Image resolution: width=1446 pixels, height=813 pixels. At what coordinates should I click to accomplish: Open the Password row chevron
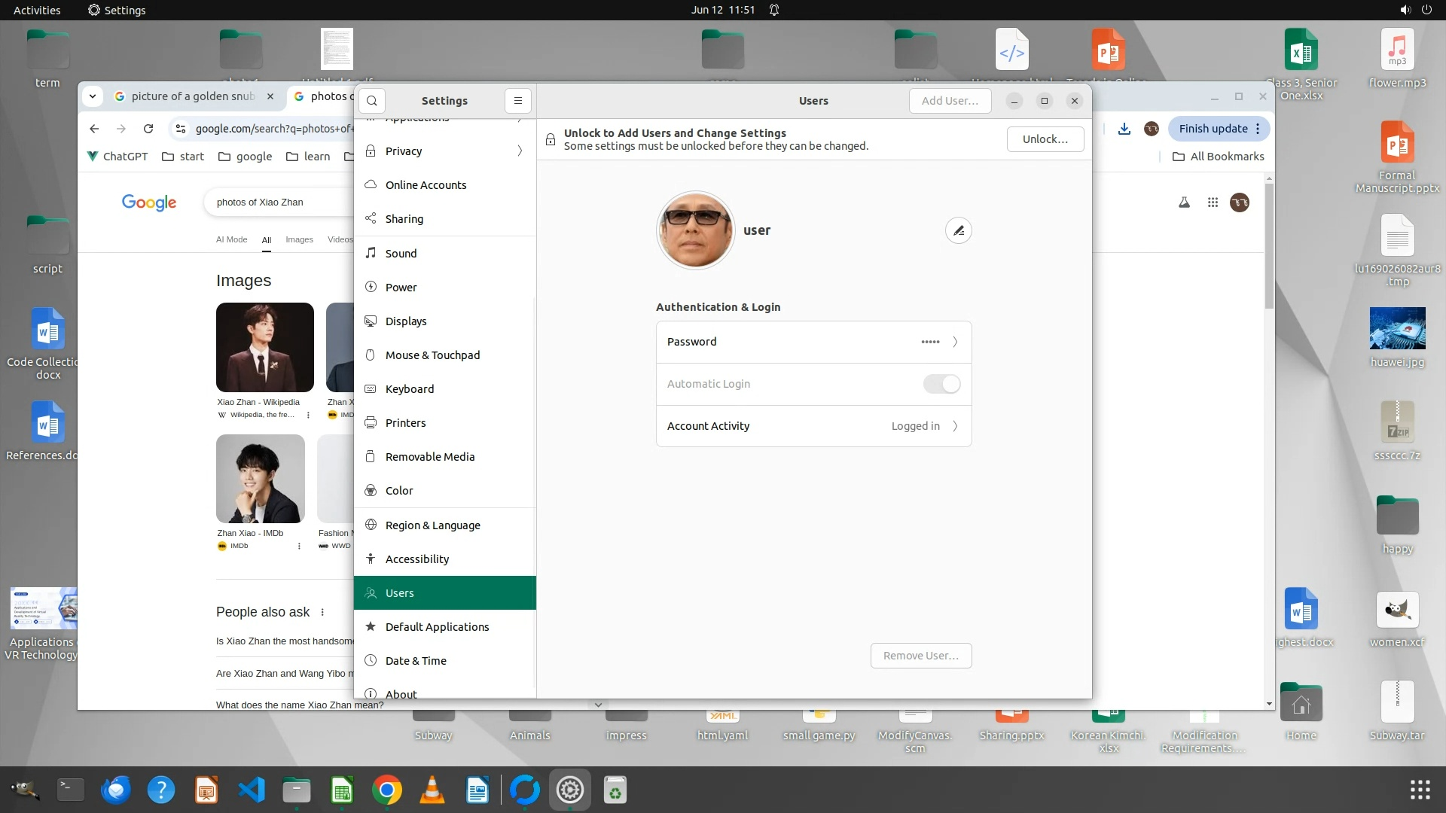click(x=955, y=342)
